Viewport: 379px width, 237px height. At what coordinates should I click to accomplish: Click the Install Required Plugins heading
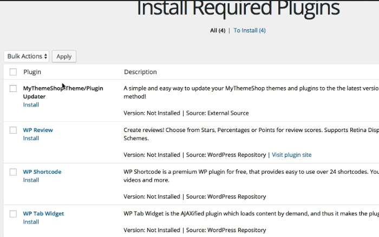[238, 8]
